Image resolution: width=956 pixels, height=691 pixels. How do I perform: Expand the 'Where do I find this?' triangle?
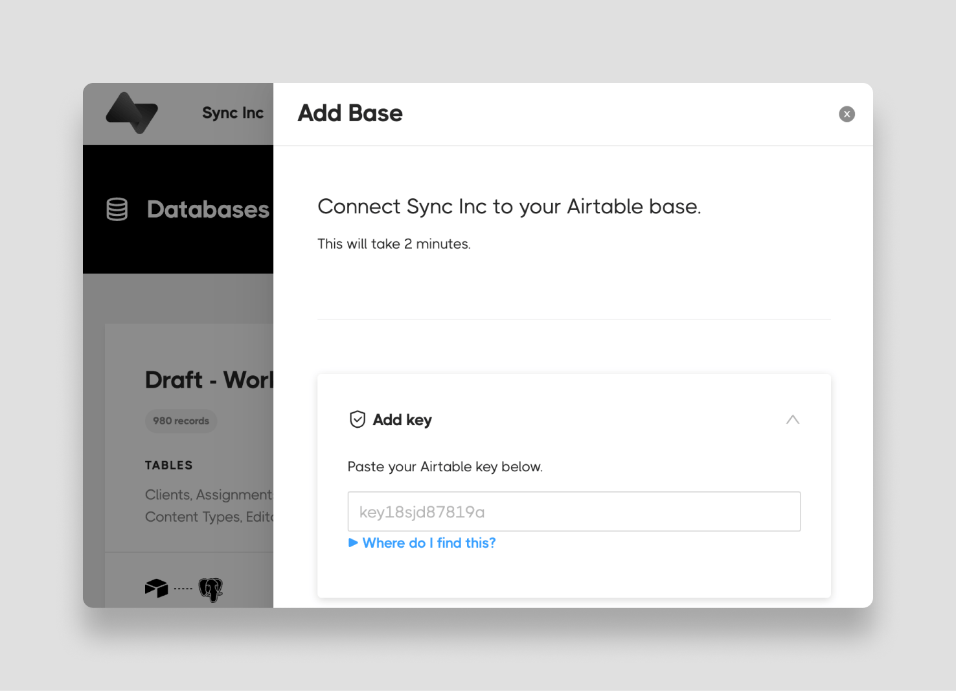point(353,543)
